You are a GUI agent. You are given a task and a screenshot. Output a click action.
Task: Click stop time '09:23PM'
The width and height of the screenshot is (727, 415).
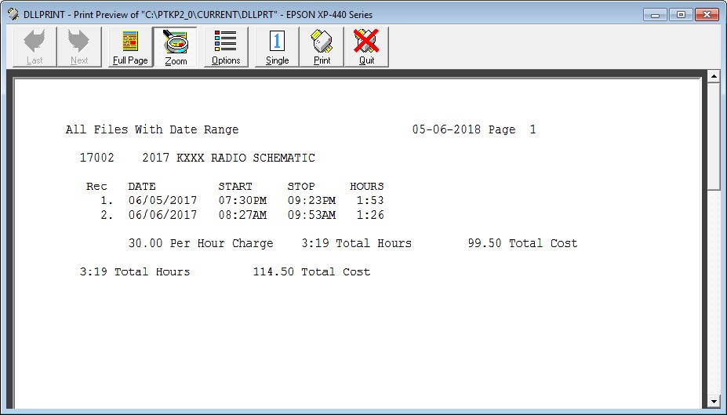[311, 200]
